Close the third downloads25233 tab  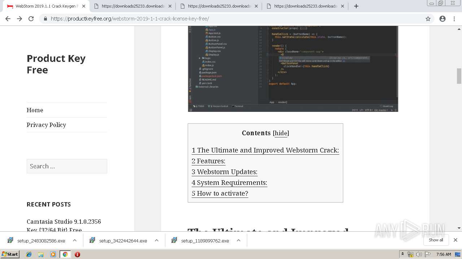pos(256,6)
